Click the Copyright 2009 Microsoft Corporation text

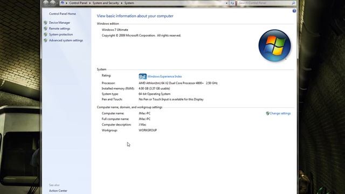(141, 36)
